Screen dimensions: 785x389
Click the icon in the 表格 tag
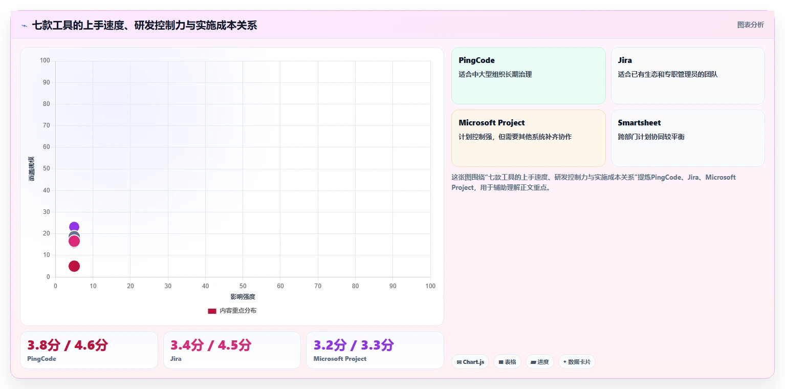click(x=501, y=362)
